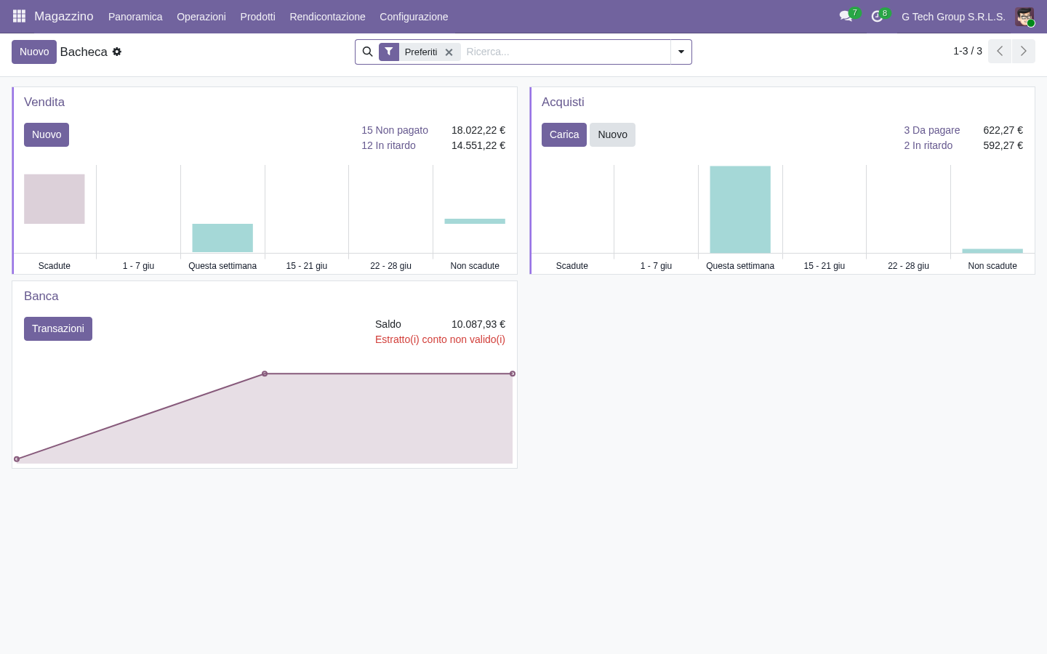The image size is (1047, 654).
Task: Go to previous page arrow
Action: click(x=1000, y=51)
